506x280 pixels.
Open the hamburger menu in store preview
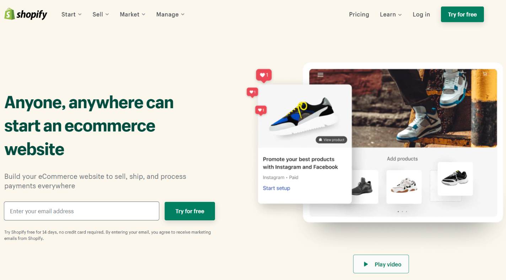pyautogui.click(x=320, y=75)
